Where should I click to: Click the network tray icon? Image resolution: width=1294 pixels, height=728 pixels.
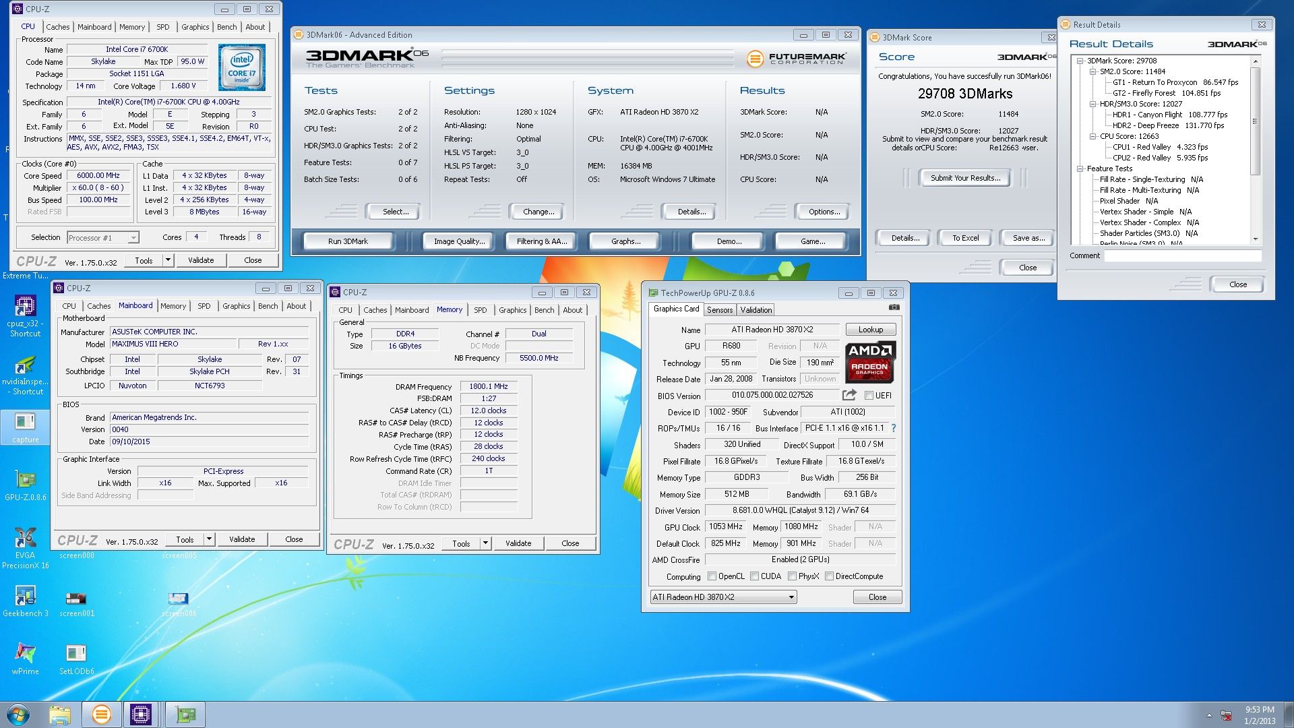[x=1227, y=715]
